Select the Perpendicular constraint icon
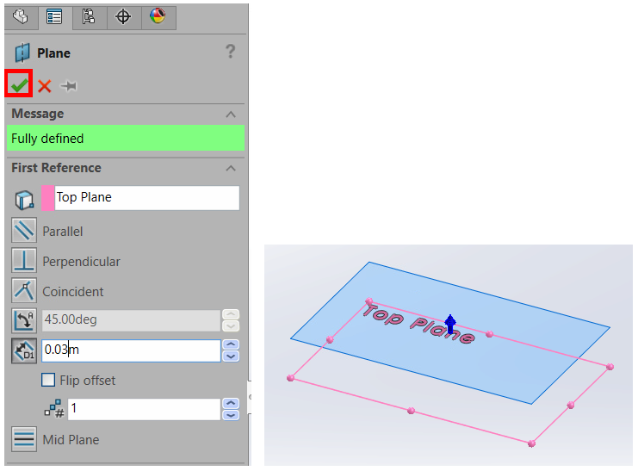The width and height of the screenshot is (638, 471). [24, 261]
